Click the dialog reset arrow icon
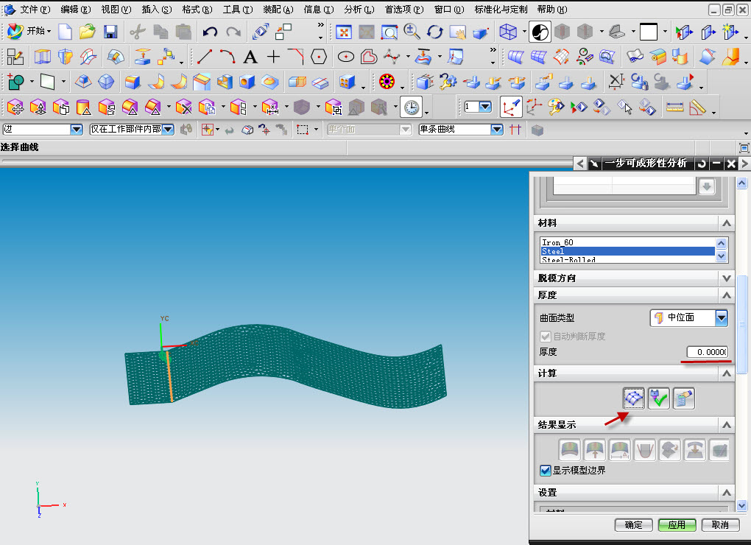 tap(702, 163)
